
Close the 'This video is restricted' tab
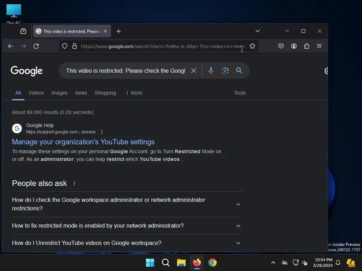(x=105, y=31)
